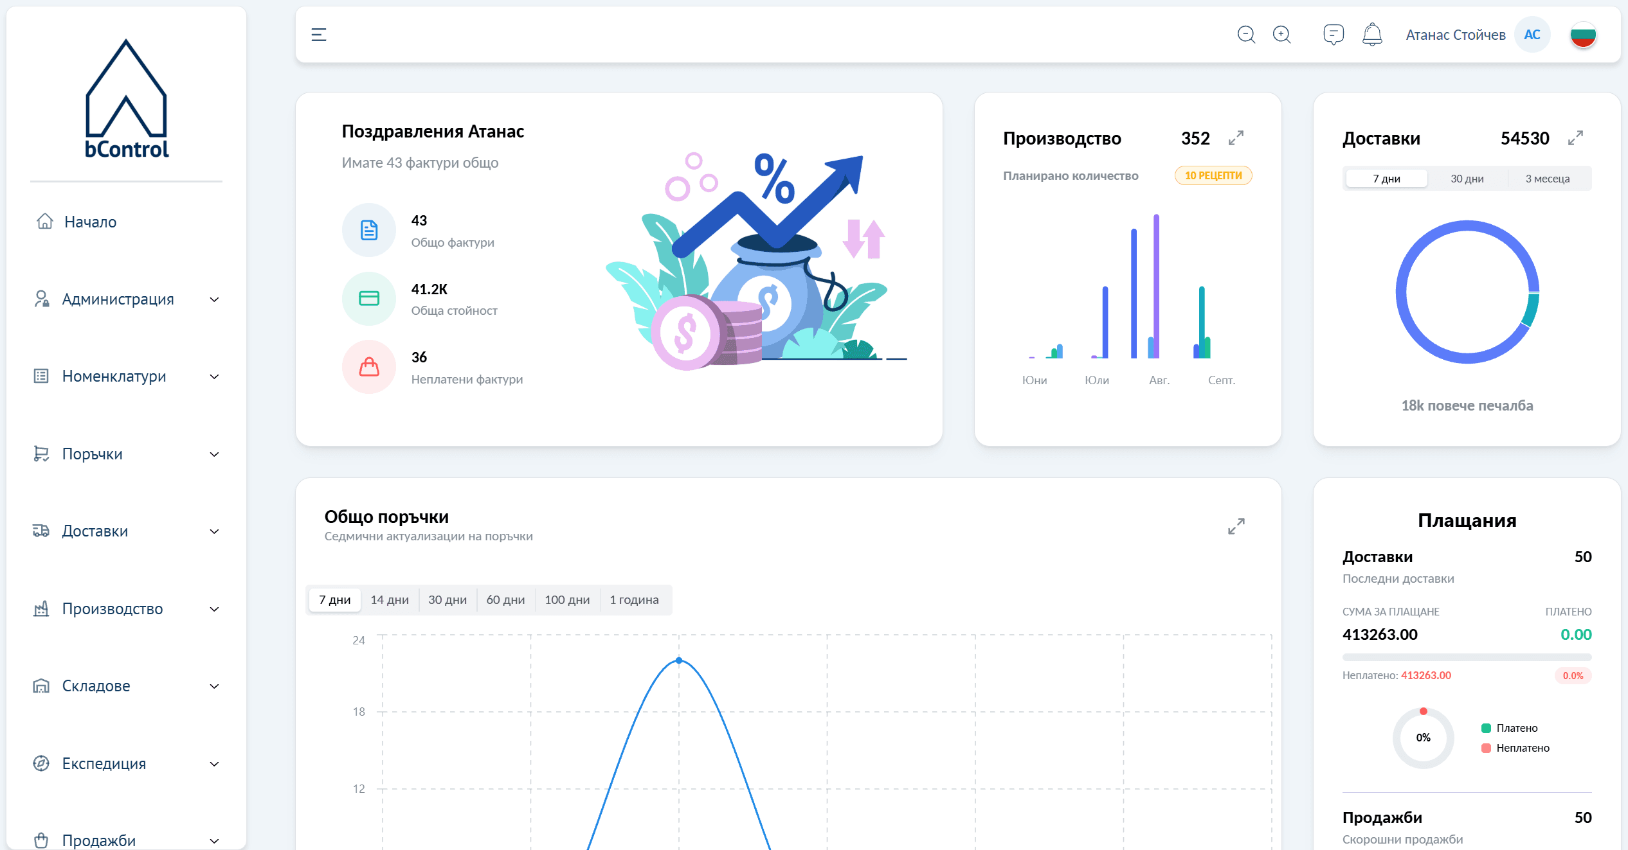
Task: Click the Неплатени фактури bag icon
Action: [x=369, y=367]
